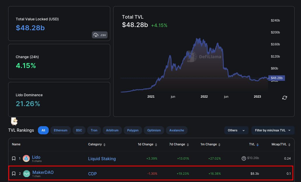Click the Lido Dominance 21.26% value
Viewport: 301px width, 182px height.
(x=28, y=104)
